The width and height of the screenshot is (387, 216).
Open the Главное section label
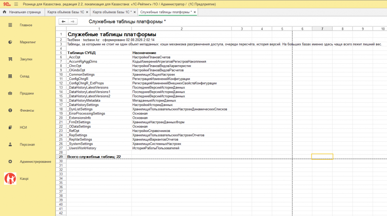(26, 25)
